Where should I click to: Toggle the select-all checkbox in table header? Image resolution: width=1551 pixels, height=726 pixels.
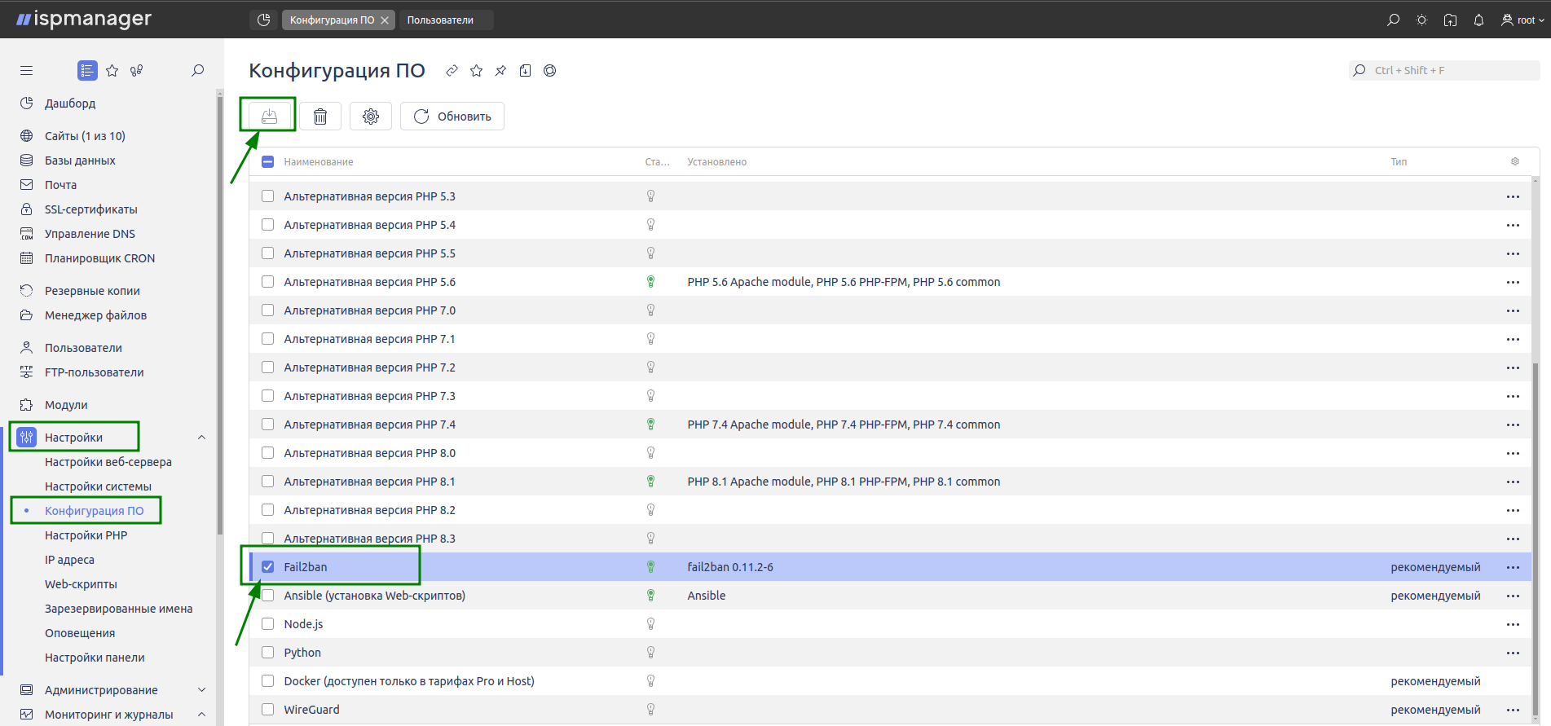267,161
